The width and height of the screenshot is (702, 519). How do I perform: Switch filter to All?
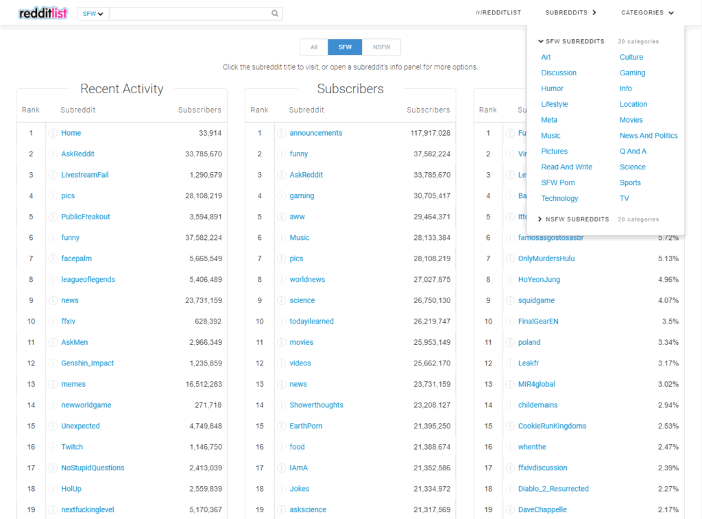pyautogui.click(x=314, y=47)
